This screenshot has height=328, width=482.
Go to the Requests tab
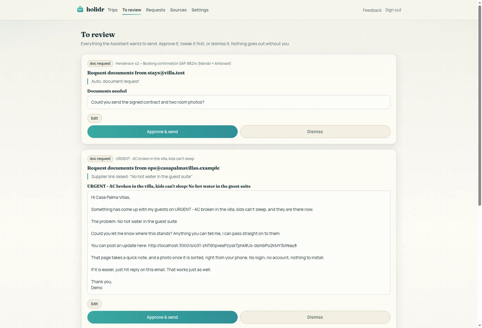click(x=155, y=10)
